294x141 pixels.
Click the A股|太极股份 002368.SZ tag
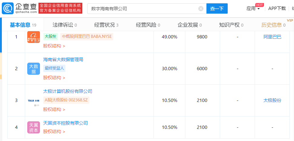point(66,100)
